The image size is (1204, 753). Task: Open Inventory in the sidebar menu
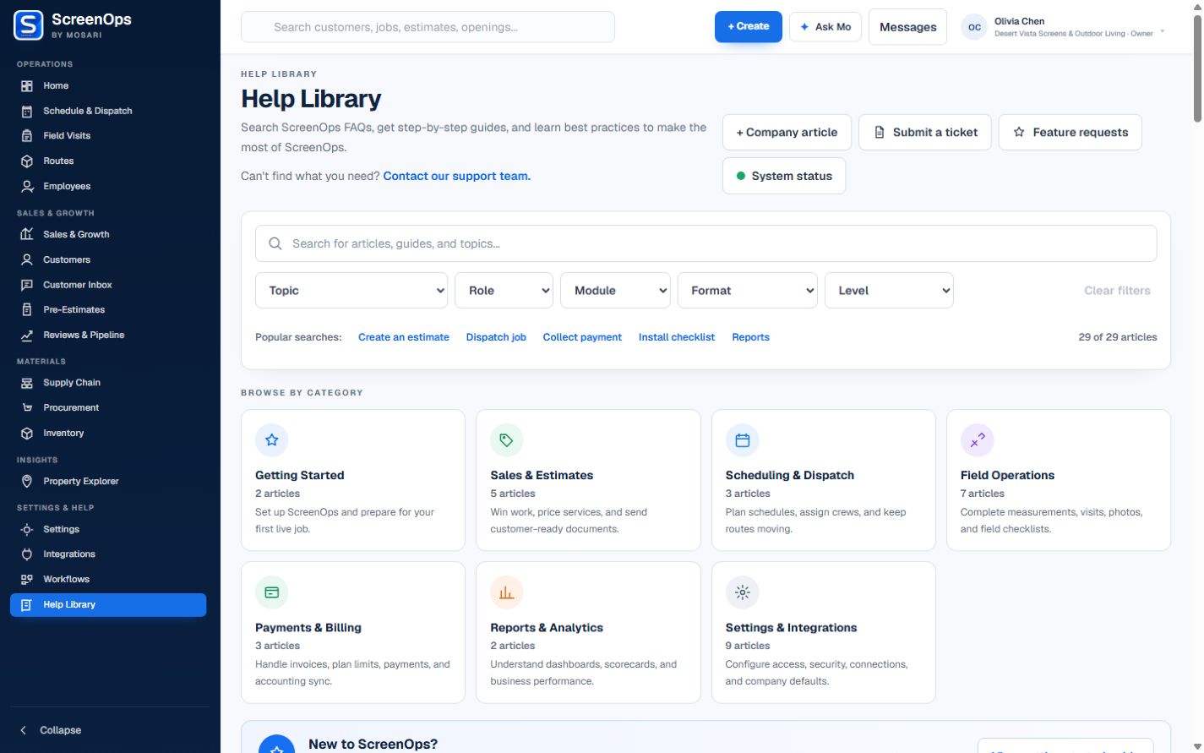[108, 434]
